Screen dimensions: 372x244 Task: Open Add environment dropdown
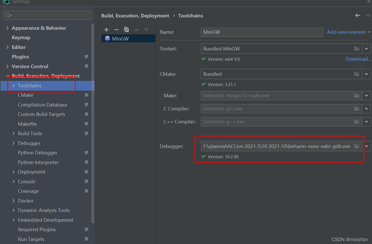pos(349,32)
